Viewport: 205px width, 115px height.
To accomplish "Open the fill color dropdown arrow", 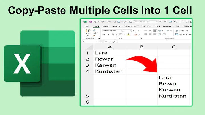I will tap(132, 34).
